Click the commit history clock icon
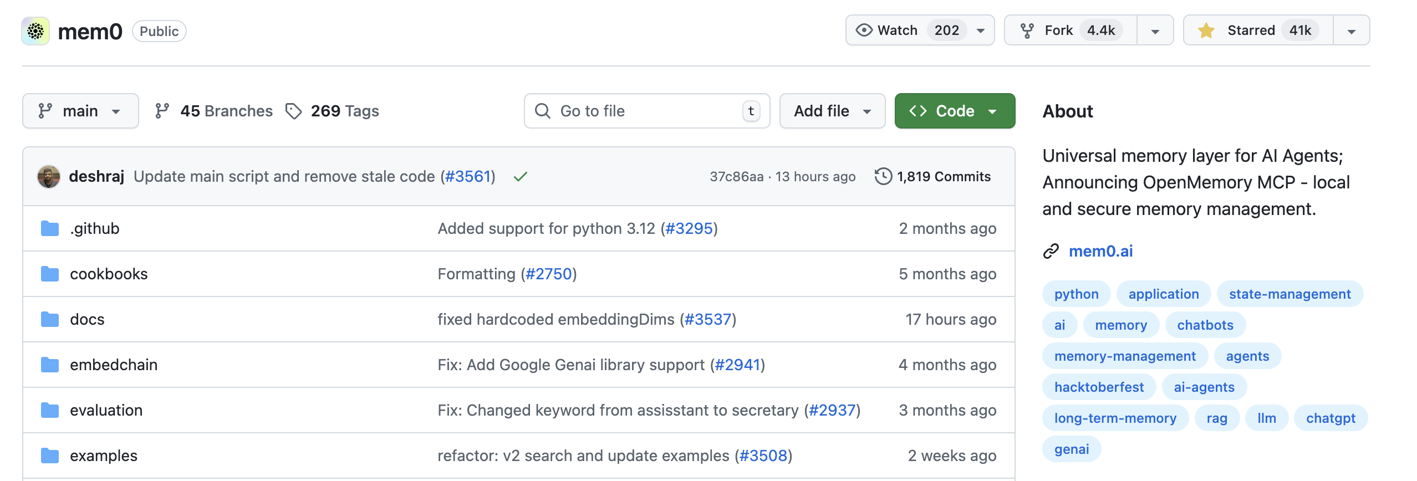Viewport: 1417px width, 481px height. tap(883, 177)
